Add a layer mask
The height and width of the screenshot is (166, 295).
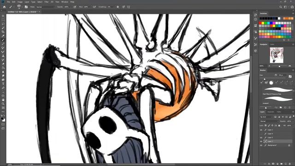point(273,164)
